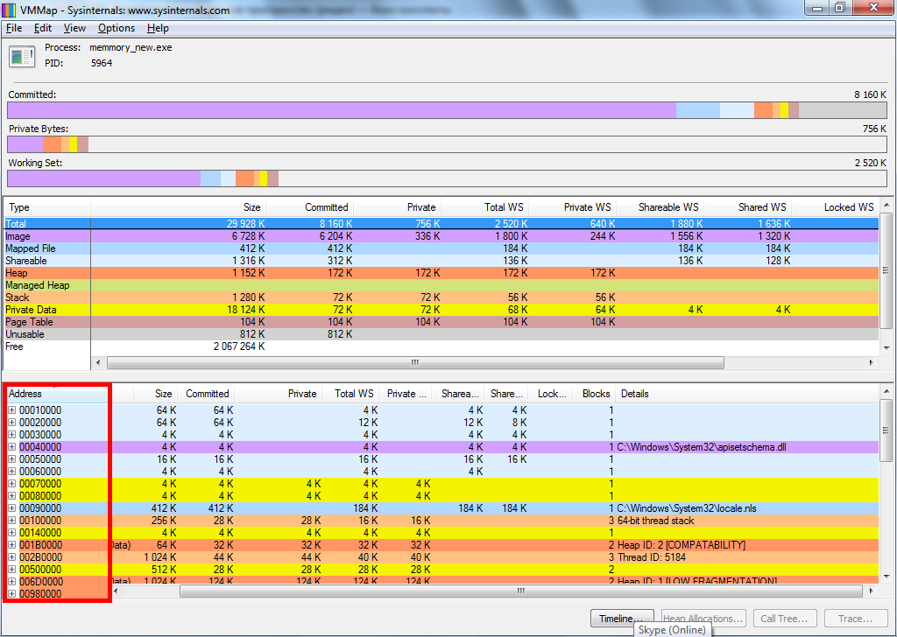Select the Stack type row

click(x=441, y=297)
